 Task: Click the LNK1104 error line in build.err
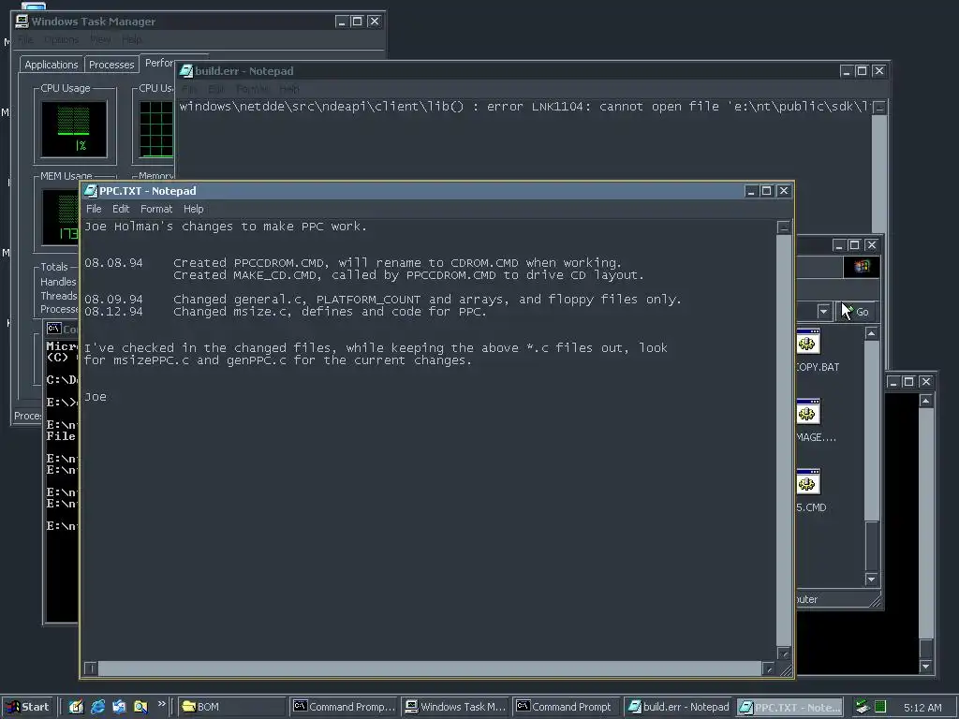pos(524,107)
